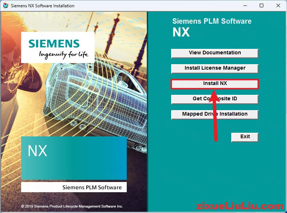This screenshot has width=287, height=213.
Task: Click the 2019 Siemens copyright notice
Action: coord(72,206)
